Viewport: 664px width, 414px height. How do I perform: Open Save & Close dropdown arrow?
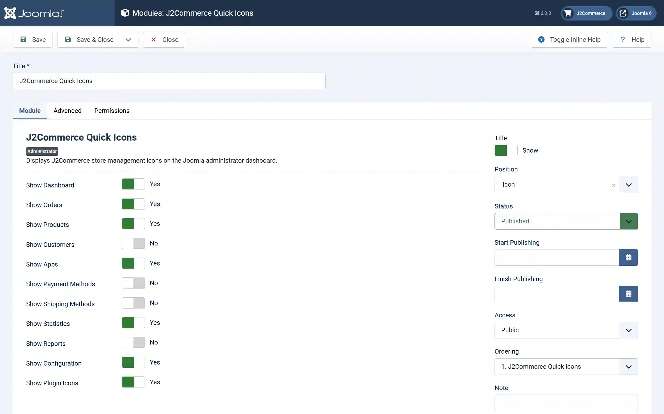tap(128, 40)
